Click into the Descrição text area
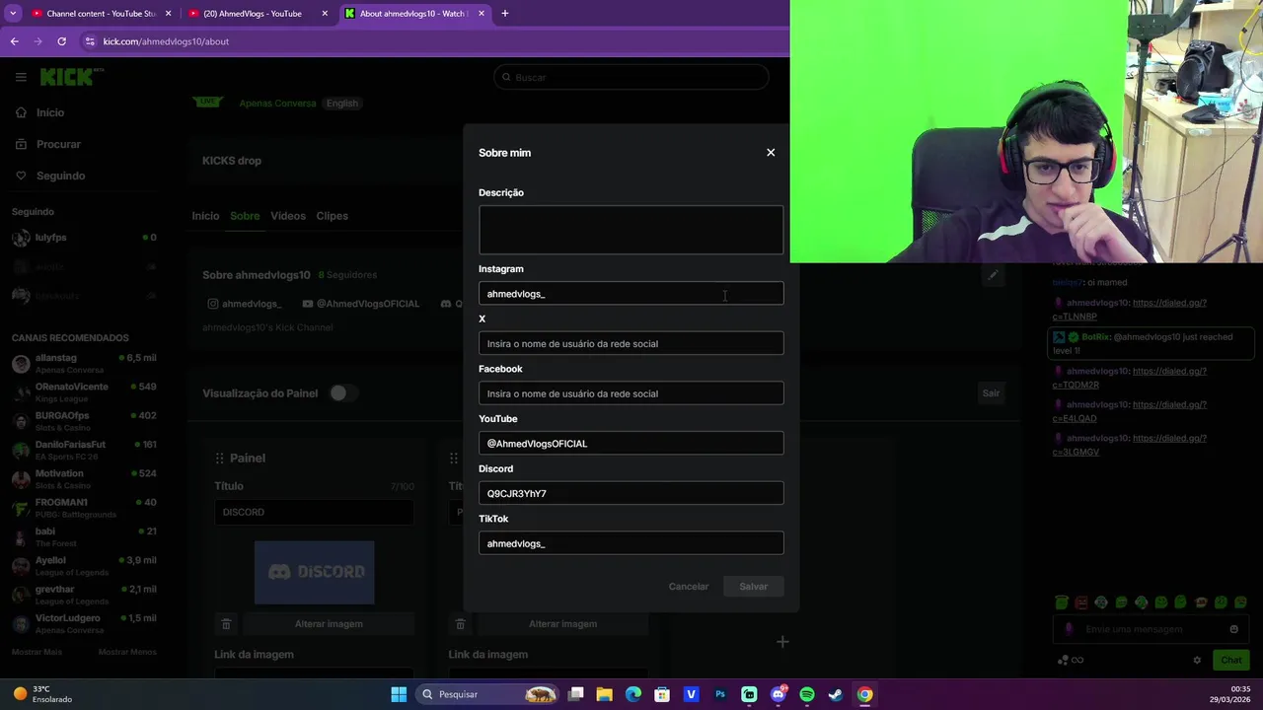Viewport: 1263px width, 710px height. 631,230
